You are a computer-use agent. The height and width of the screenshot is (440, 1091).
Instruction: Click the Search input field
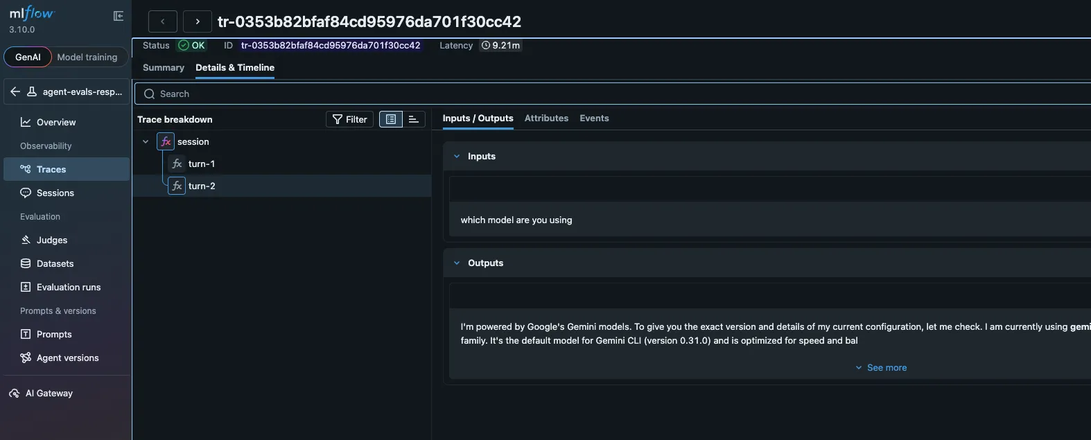coord(610,94)
